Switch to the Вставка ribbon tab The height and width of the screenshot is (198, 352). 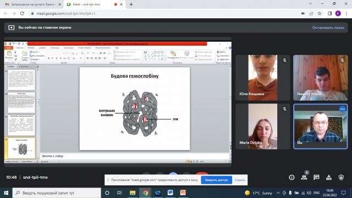tap(31, 48)
